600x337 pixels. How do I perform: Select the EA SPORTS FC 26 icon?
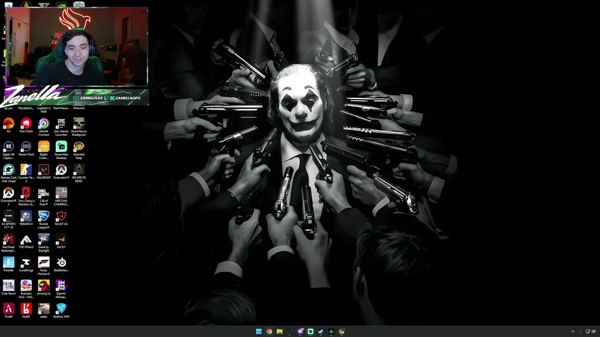click(x=8, y=220)
